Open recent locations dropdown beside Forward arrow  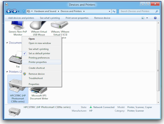pyautogui.click(x=18, y=11)
